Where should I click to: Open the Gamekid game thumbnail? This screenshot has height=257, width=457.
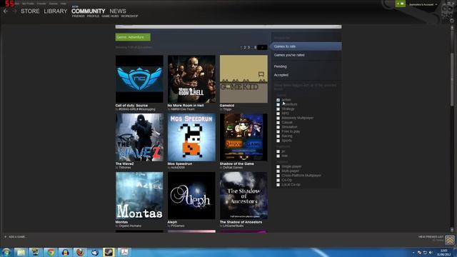(x=243, y=79)
